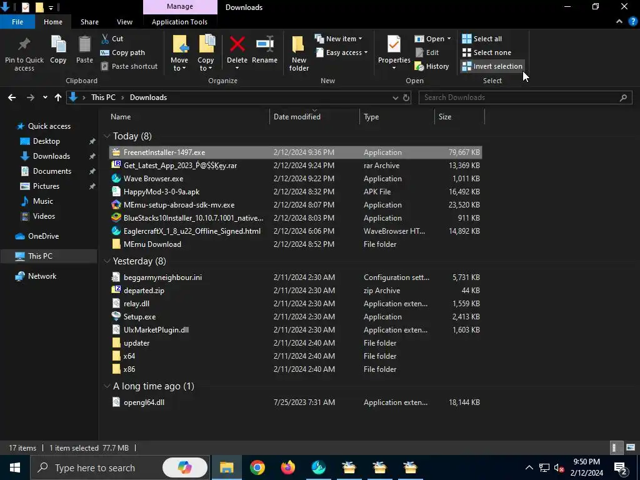Viewport: 640px width, 480px height.
Task: Open the Windows Start menu
Action: pos(15,467)
